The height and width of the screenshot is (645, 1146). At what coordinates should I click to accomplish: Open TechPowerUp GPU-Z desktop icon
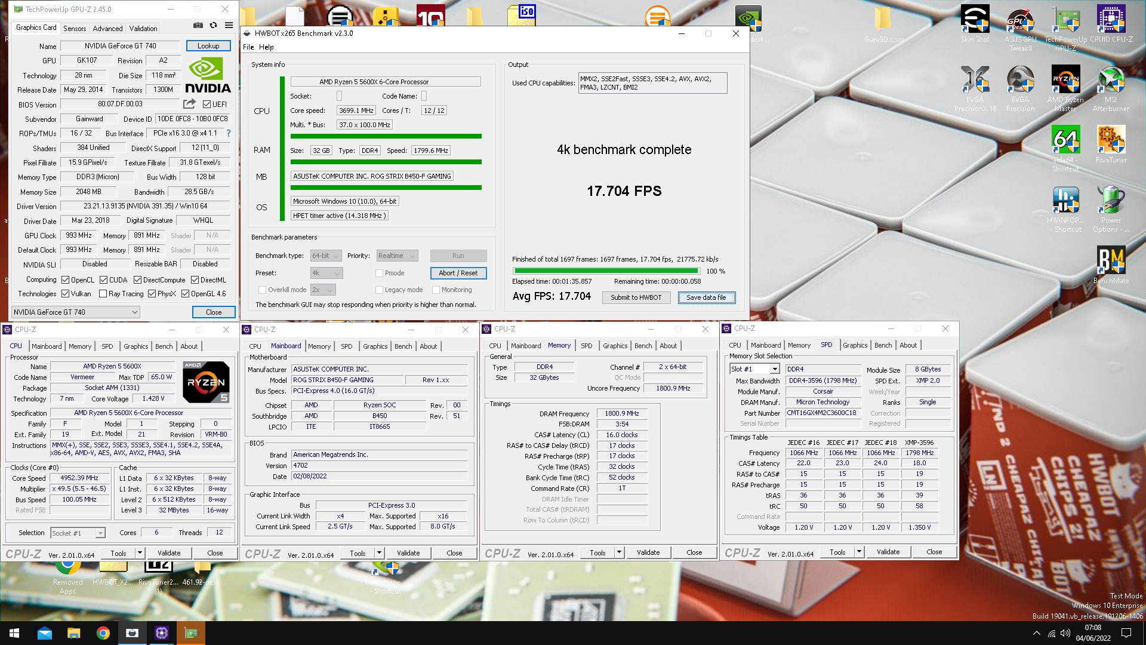[x=1065, y=29]
